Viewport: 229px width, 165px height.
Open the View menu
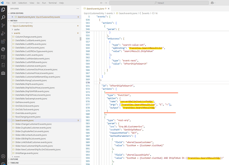point(32,3)
